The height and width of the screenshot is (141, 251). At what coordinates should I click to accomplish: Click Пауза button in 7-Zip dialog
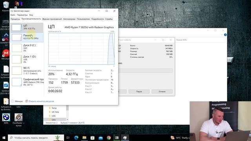(139, 91)
